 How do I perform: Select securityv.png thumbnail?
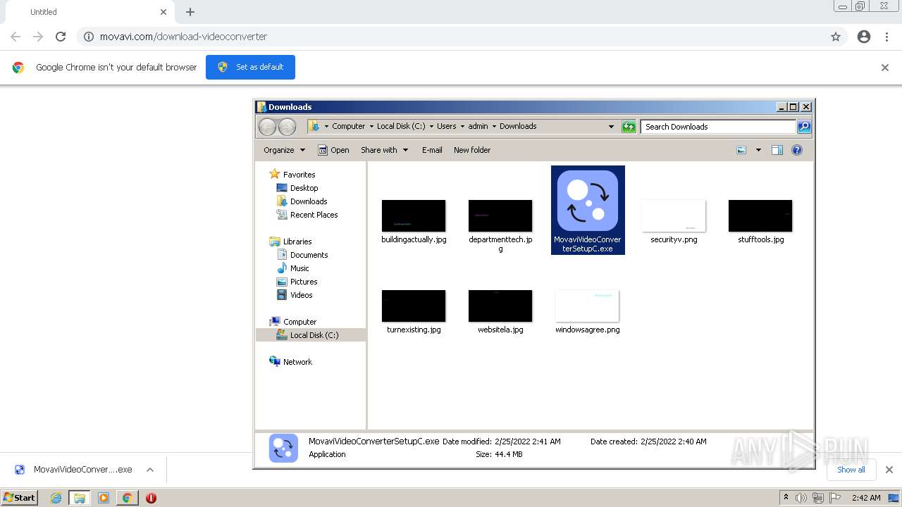click(674, 216)
